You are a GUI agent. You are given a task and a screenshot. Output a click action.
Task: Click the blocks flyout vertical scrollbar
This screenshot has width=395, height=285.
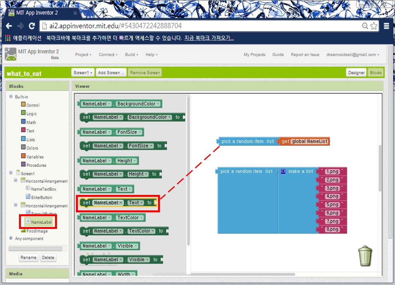click(188, 171)
